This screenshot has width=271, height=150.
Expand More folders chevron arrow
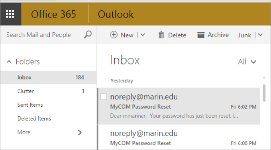80,132
